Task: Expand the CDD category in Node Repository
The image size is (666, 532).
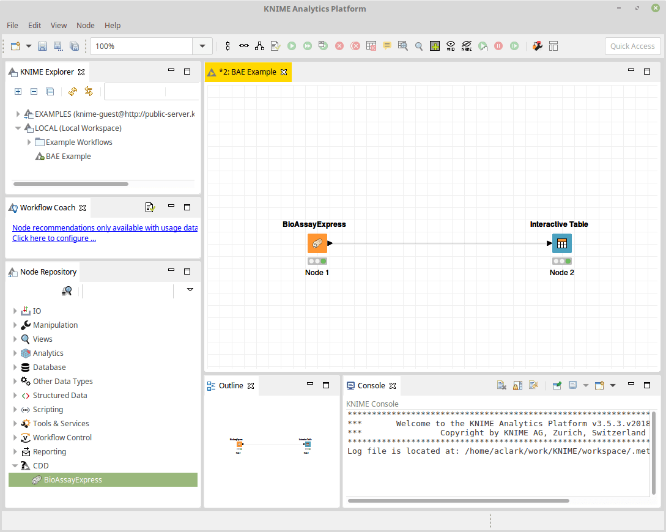Action: pyautogui.click(x=14, y=465)
